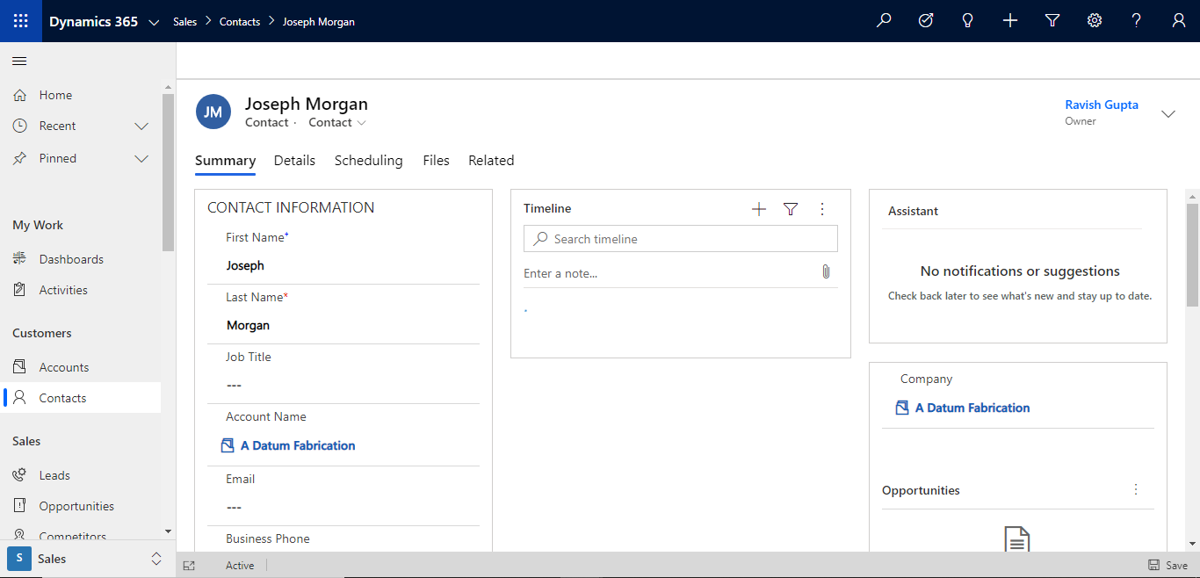Click the JM contact avatar
1200x578 pixels.
point(213,112)
